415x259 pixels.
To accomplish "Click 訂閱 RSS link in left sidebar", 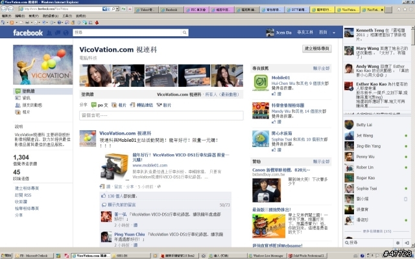I will (23, 195).
